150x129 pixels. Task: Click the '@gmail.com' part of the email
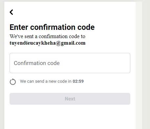(x=71, y=43)
